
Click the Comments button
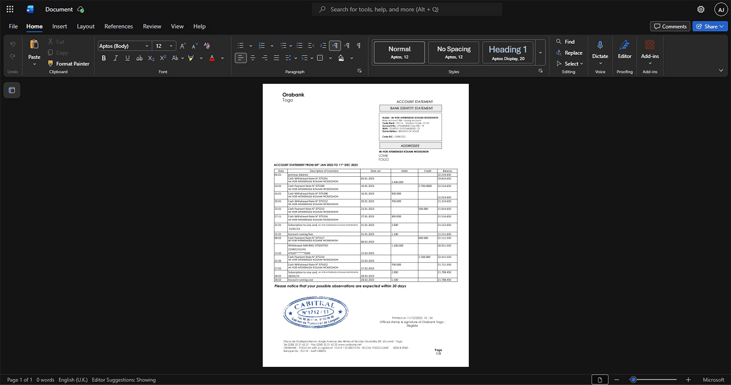pos(670,26)
